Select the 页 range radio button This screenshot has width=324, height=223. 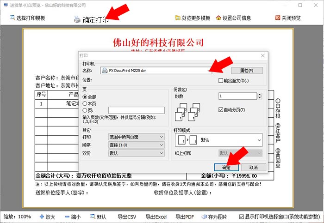pyautogui.click(x=85, y=110)
